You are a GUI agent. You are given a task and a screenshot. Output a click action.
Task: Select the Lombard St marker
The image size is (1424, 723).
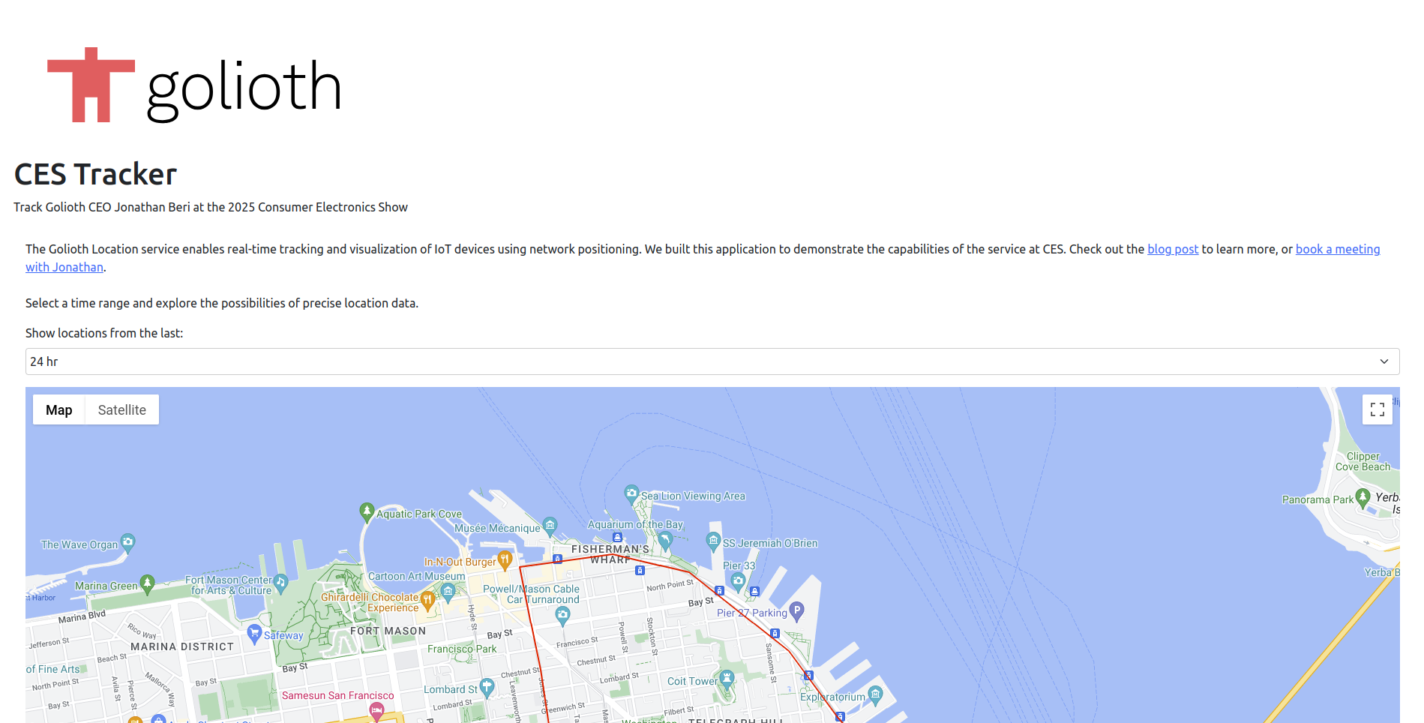click(x=487, y=687)
